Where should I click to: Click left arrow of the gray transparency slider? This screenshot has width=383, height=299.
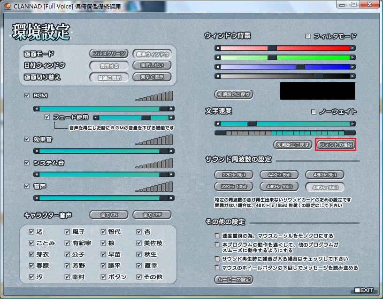[218, 76]
